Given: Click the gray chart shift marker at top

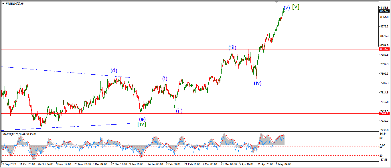Looking at the screenshot, I should pyautogui.click(x=276, y=2).
